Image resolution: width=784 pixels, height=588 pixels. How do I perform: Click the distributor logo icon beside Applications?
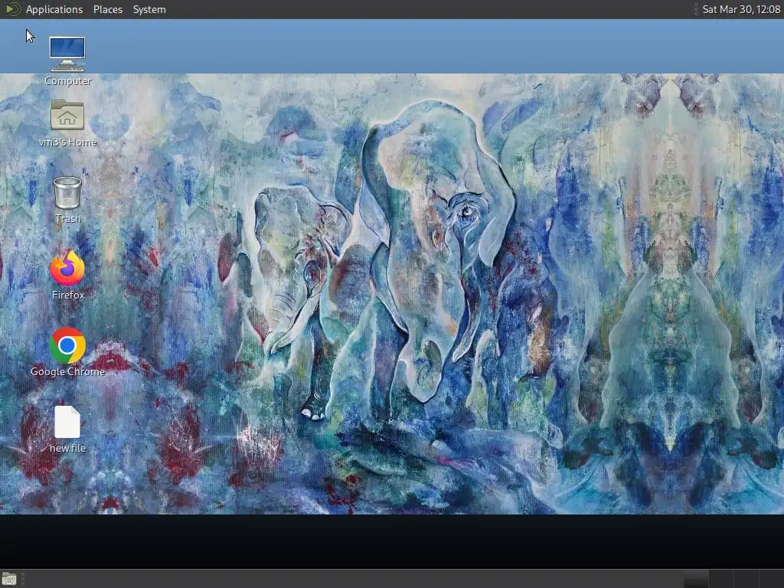pos(12,9)
